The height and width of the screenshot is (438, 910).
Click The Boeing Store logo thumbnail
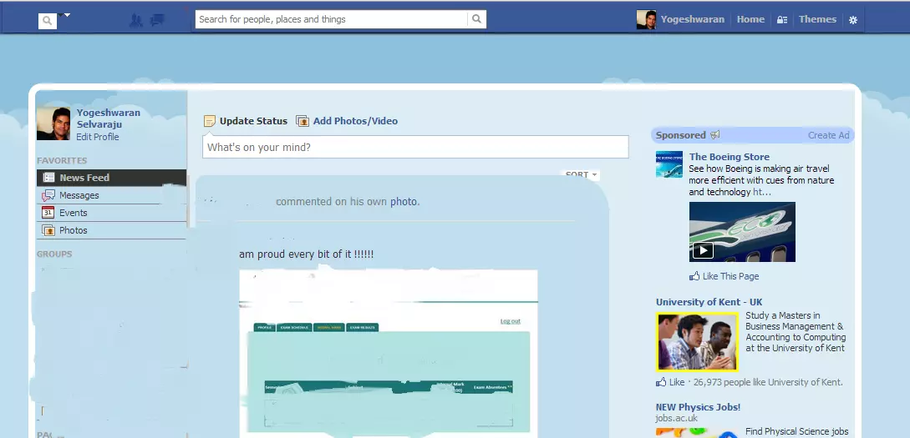point(669,164)
